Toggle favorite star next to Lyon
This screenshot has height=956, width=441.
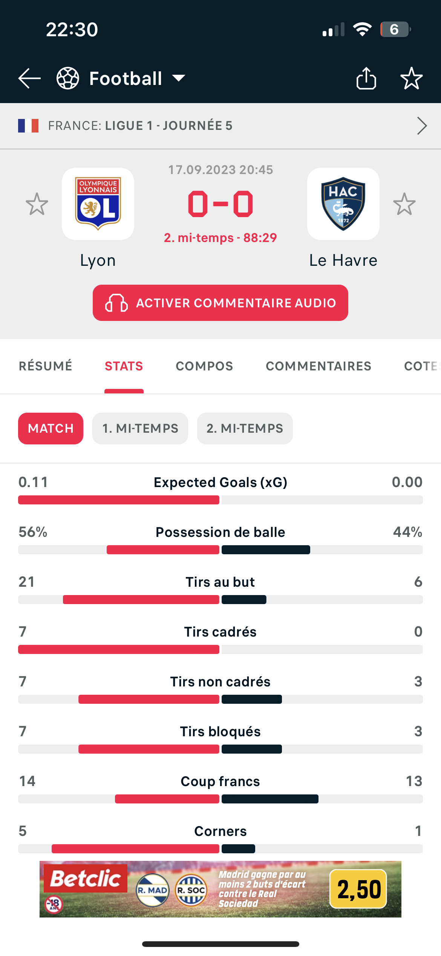[x=37, y=204]
